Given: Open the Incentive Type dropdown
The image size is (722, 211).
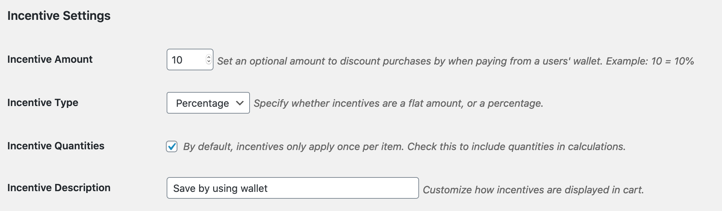Looking at the screenshot, I should click(x=208, y=103).
